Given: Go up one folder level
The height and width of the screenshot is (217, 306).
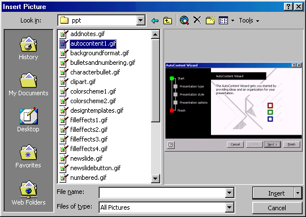Looking at the screenshot, I should [x=167, y=20].
